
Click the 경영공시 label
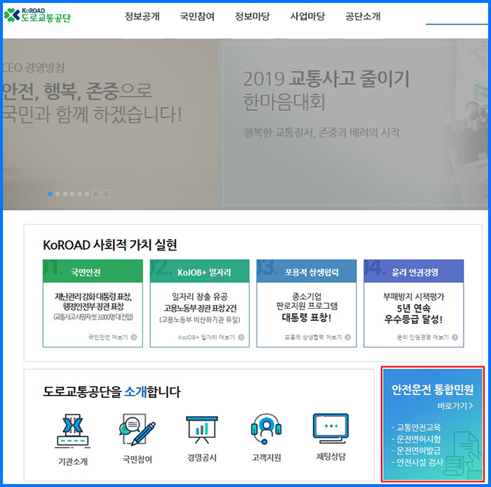[202, 458]
